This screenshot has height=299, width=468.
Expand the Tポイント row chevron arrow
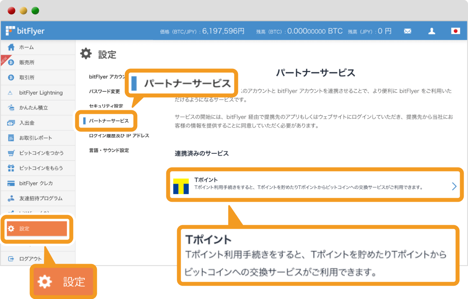454,186
